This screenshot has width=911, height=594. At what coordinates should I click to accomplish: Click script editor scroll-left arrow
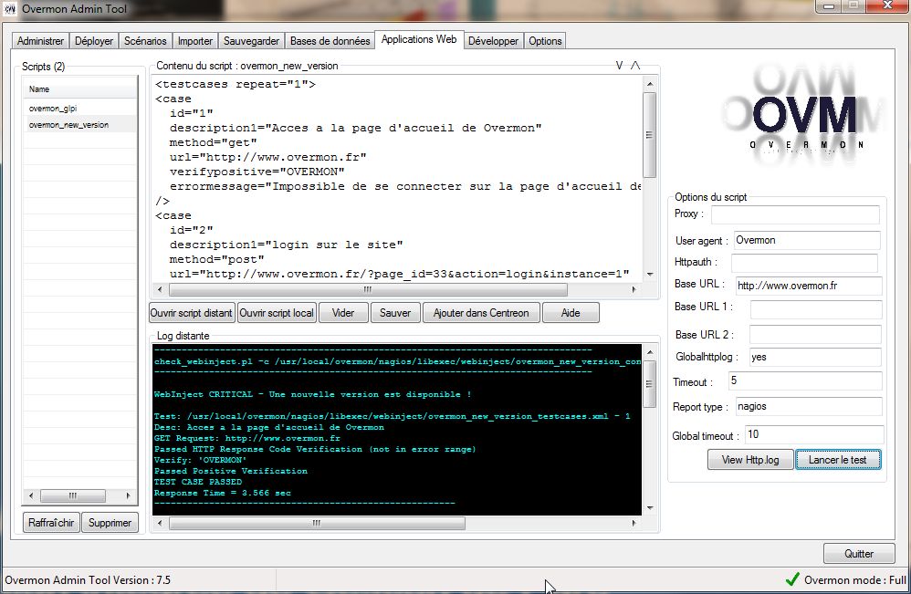(x=161, y=289)
